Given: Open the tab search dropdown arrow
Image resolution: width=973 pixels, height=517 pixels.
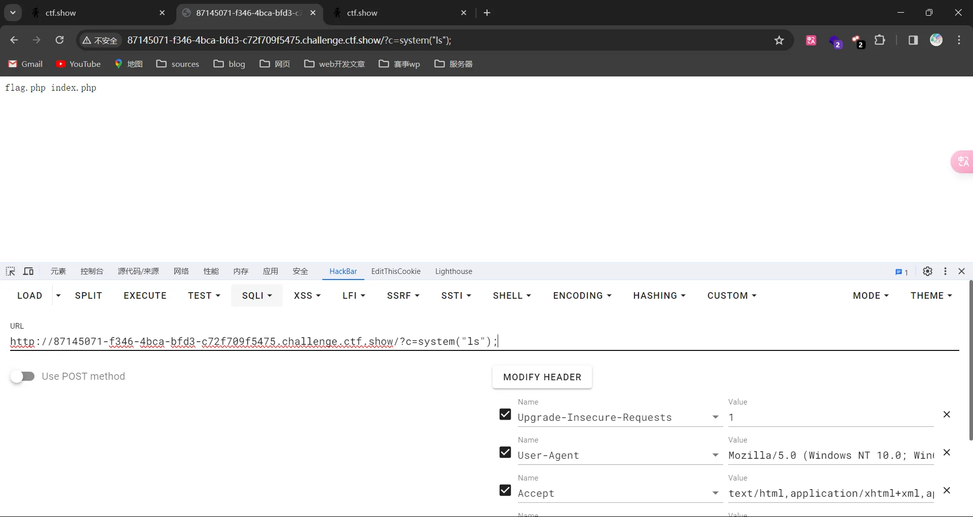Looking at the screenshot, I should coord(13,13).
